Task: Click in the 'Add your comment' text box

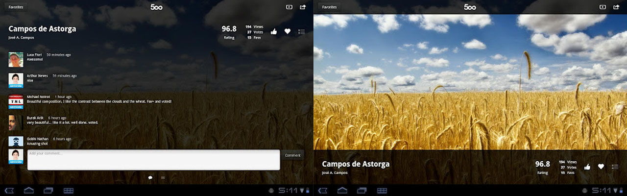Action: point(153,160)
